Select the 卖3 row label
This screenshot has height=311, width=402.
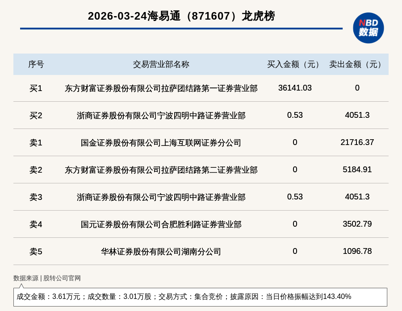[36, 197]
